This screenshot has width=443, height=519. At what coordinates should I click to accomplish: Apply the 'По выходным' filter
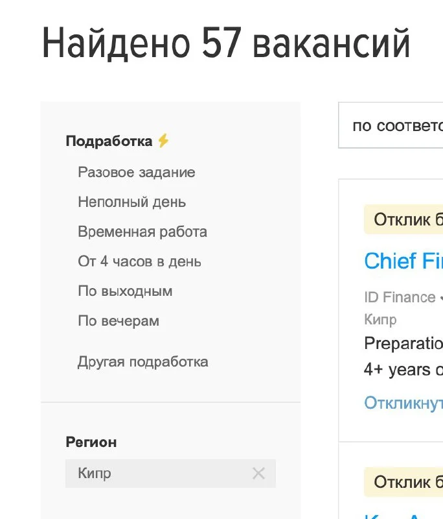tap(125, 291)
